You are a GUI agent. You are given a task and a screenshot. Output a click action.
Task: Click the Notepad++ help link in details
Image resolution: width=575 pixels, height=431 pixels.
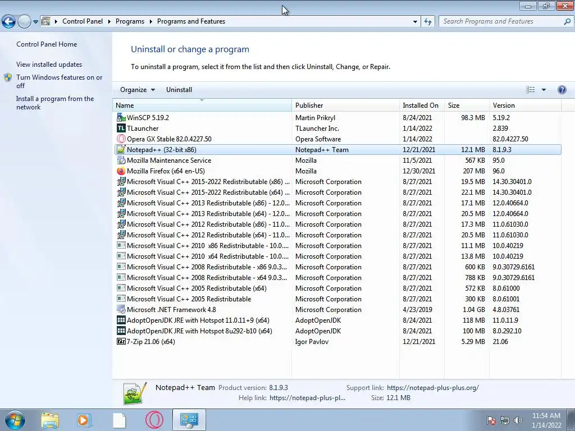tap(307, 398)
